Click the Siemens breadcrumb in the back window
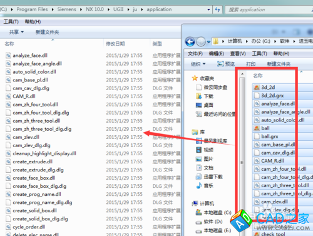This screenshot has width=313, height=236. coord(66,9)
